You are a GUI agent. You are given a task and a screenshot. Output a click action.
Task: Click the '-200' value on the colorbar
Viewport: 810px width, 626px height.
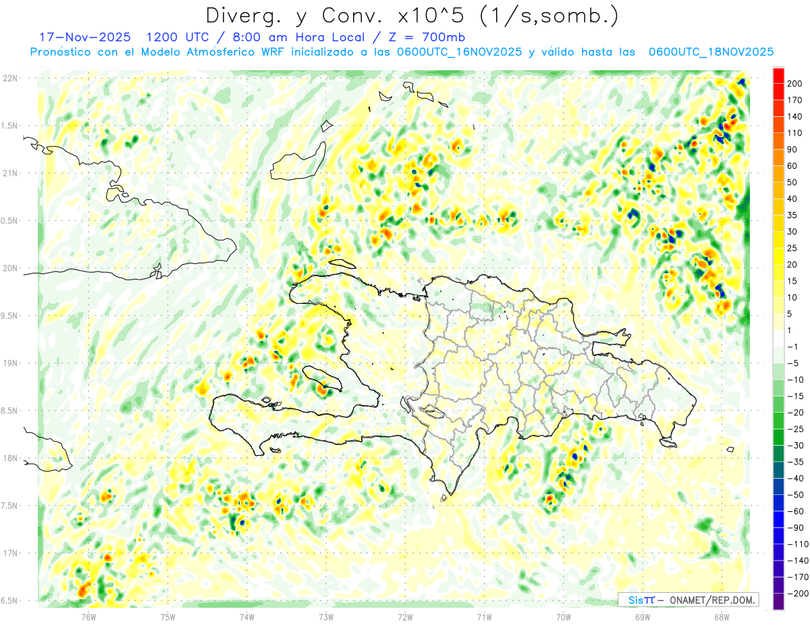(797, 594)
